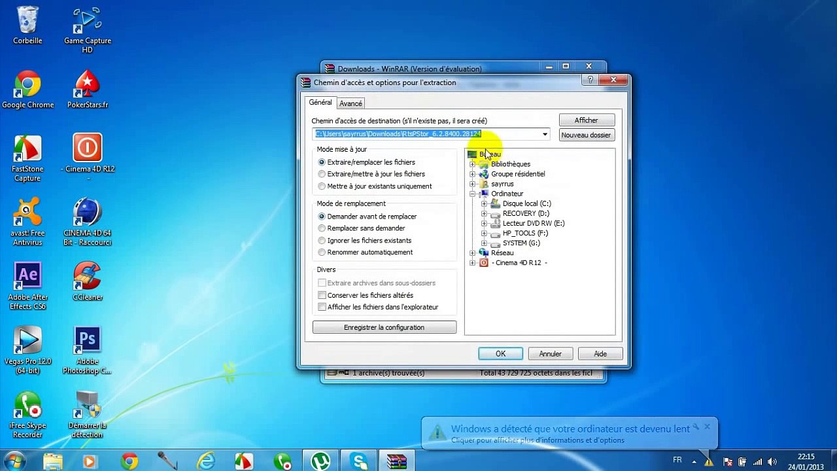Select Démarrer la détection desktop shortcut
The height and width of the screenshot is (471, 837).
coord(88,415)
